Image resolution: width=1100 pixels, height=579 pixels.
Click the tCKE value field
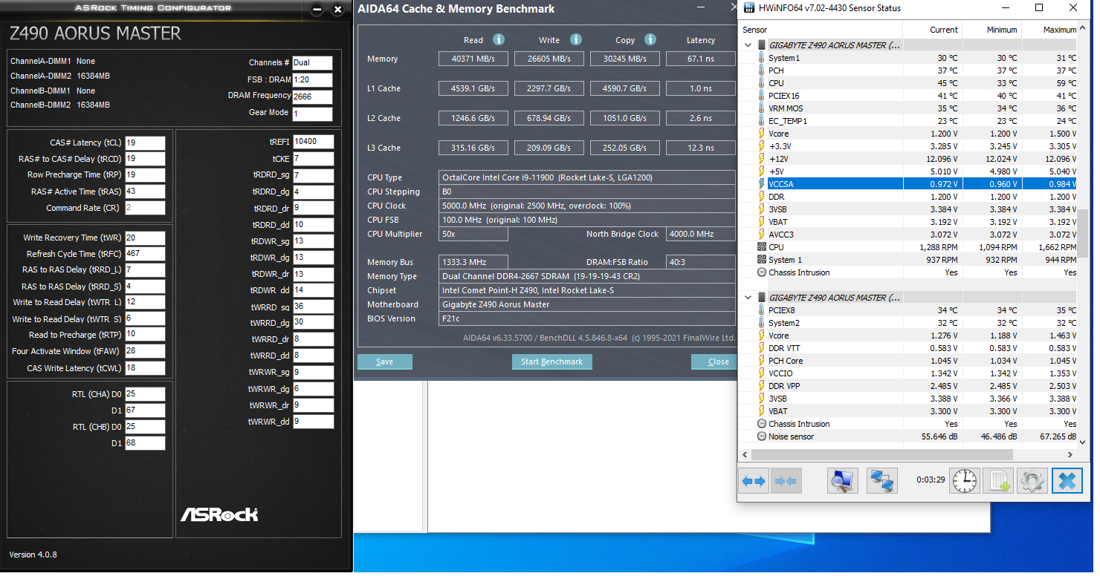pyautogui.click(x=313, y=159)
